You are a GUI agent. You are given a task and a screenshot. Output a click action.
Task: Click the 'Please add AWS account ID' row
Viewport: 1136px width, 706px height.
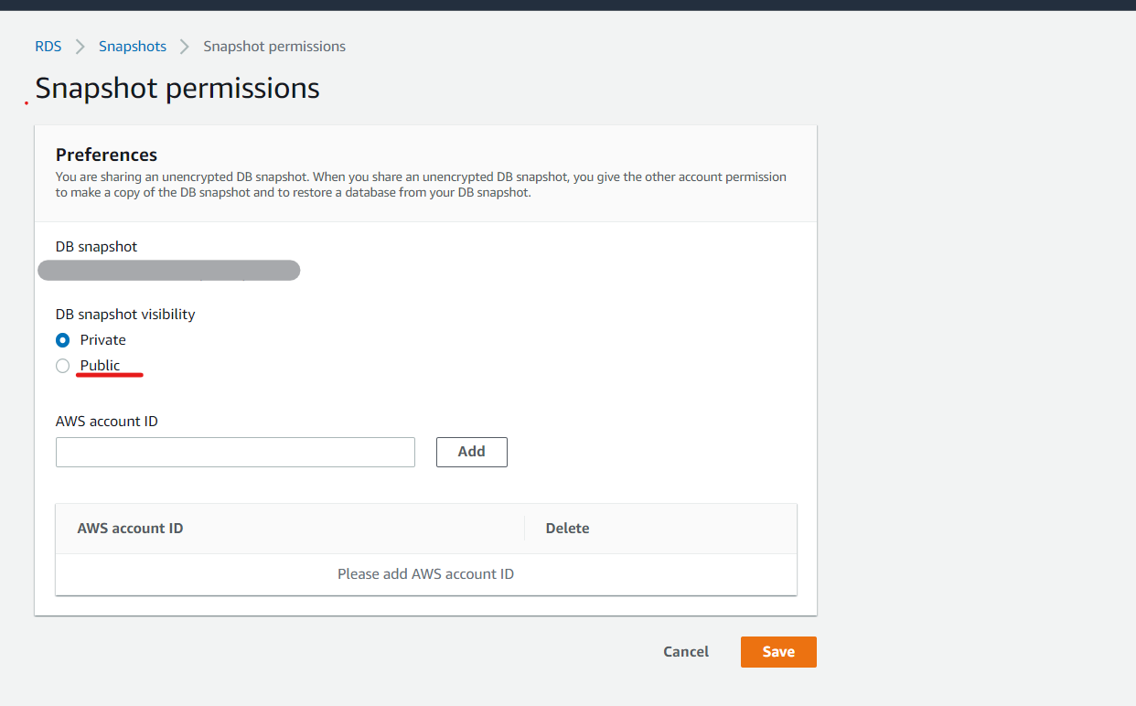pyautogui.click(x=425, y=573)
